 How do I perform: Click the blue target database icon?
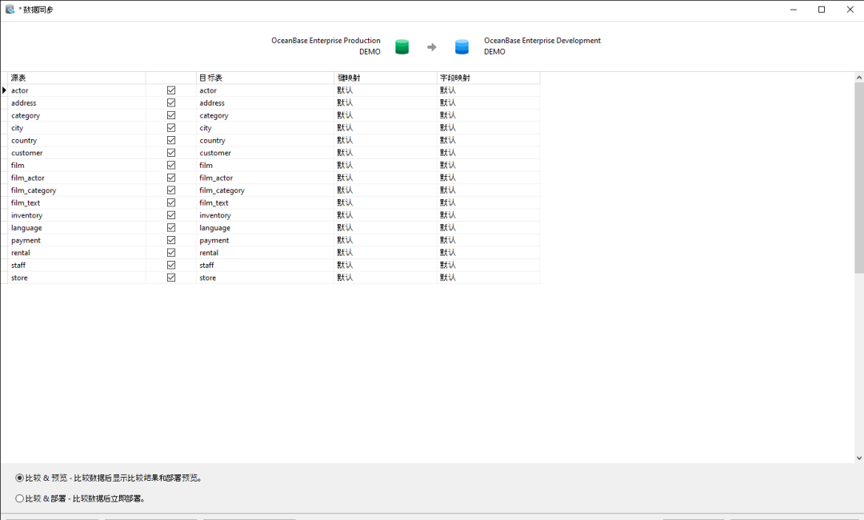tap(462, 47)
